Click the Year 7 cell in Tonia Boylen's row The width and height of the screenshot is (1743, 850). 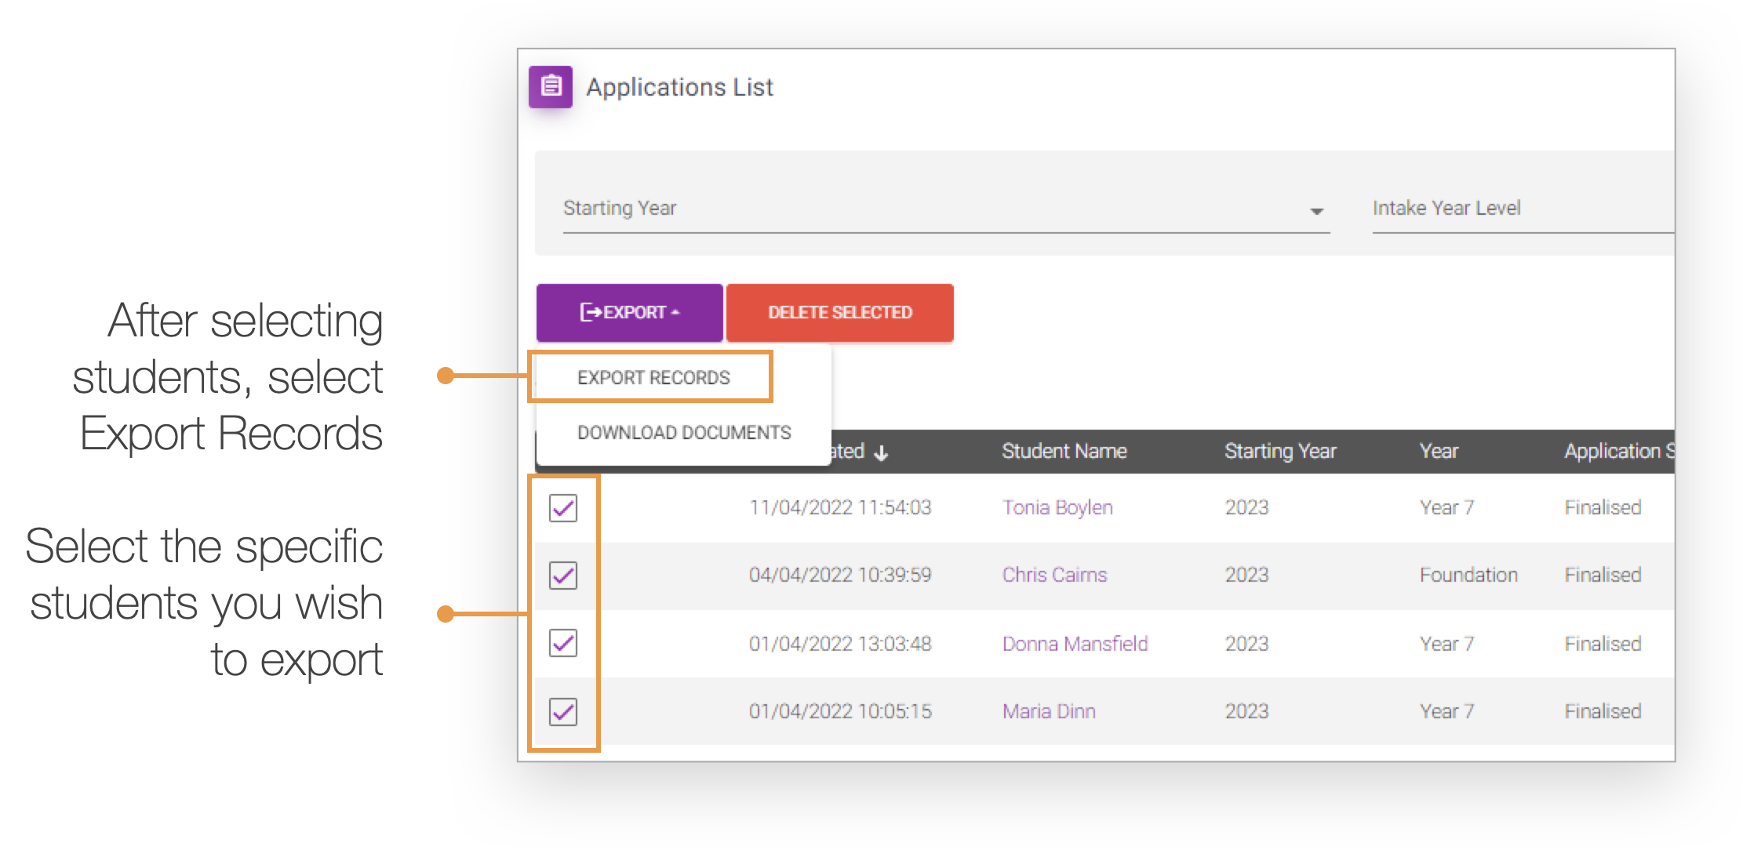point(1446,507)
